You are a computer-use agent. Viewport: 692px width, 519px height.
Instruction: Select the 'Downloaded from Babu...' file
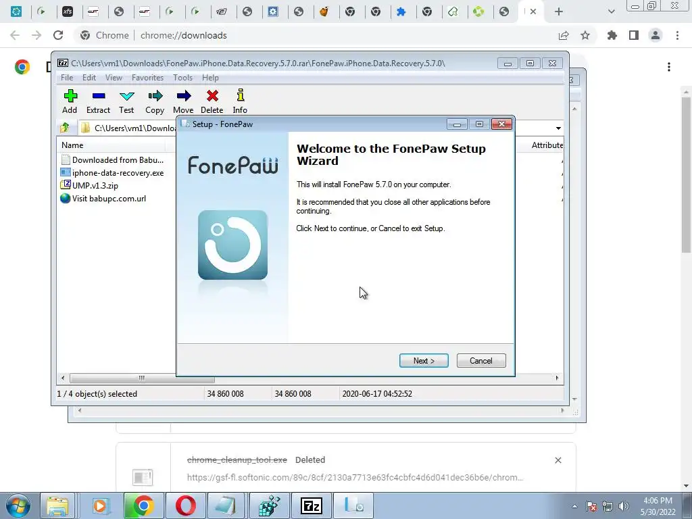112,159
